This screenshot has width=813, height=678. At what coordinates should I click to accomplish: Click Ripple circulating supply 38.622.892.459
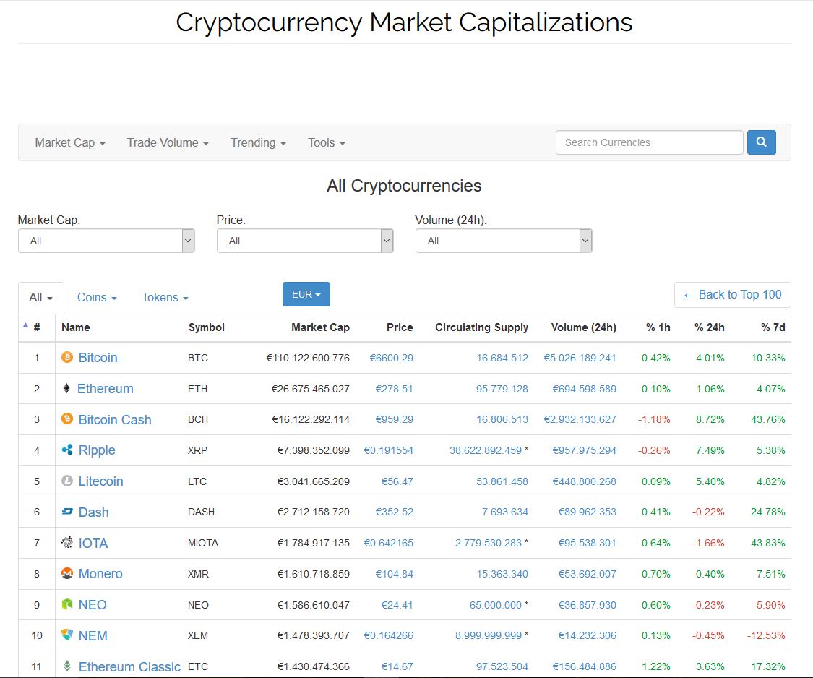[x=486, y=450]
